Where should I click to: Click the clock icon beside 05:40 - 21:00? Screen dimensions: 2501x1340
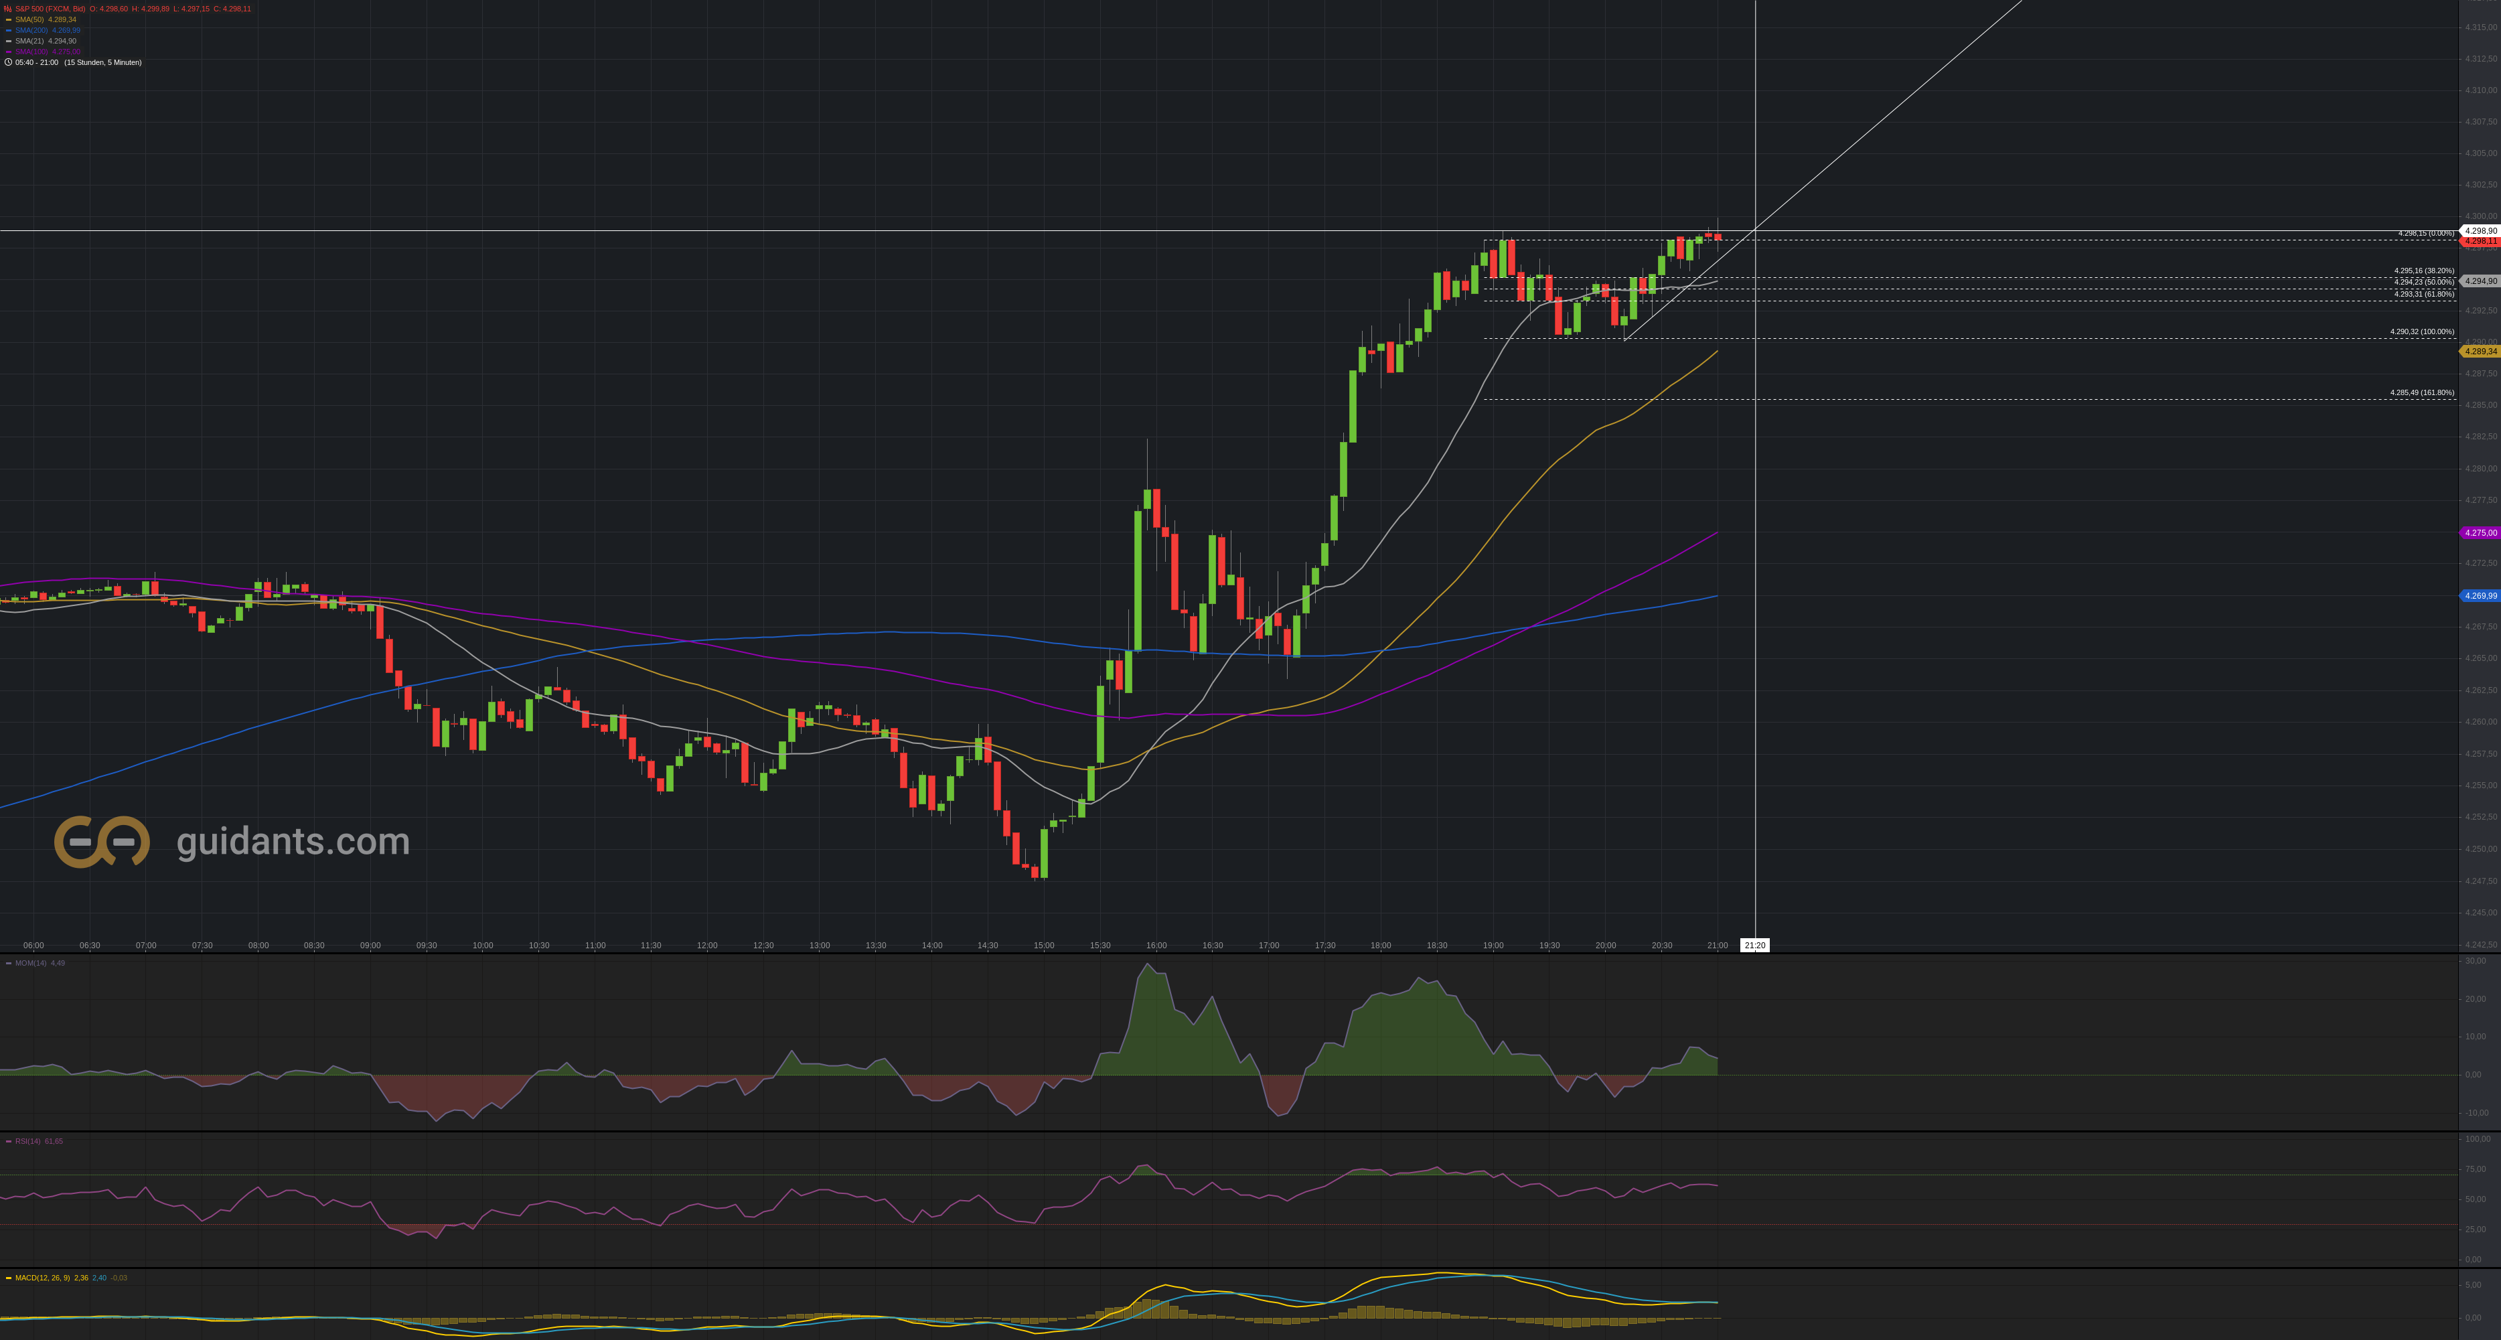pos(9,62)
